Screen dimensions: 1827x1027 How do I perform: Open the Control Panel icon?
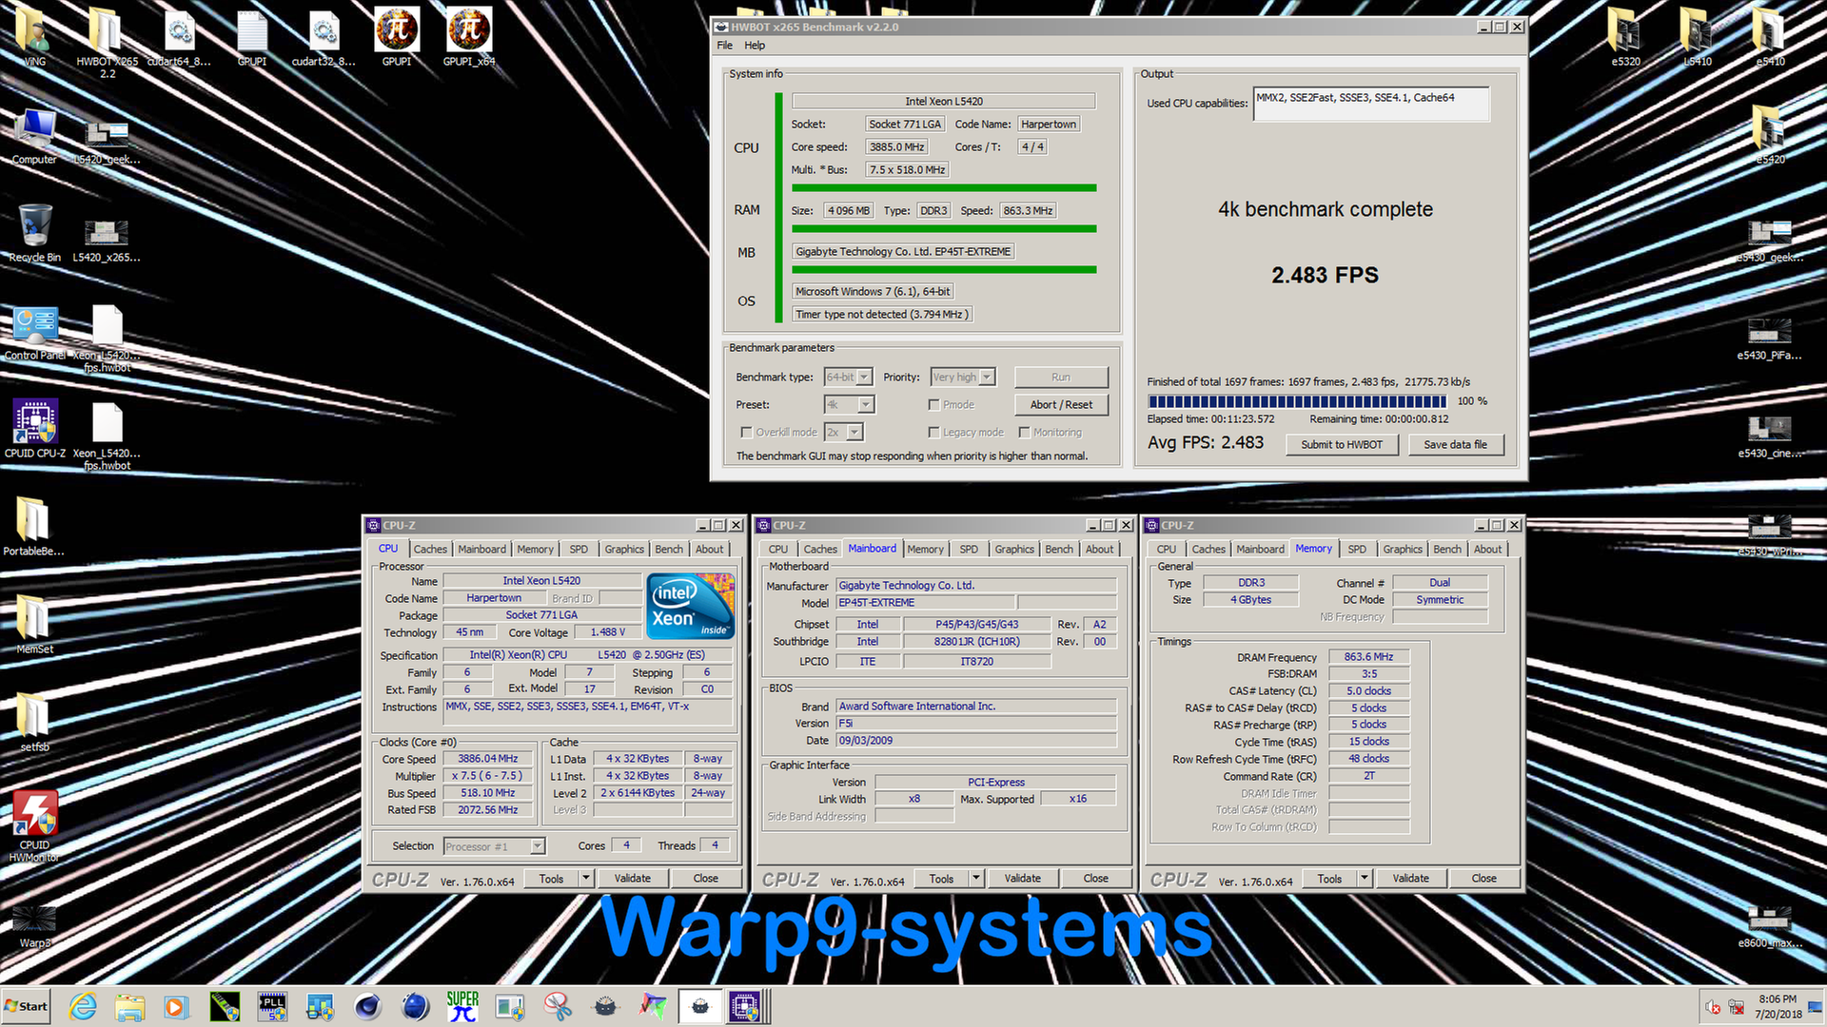(34, 332)
